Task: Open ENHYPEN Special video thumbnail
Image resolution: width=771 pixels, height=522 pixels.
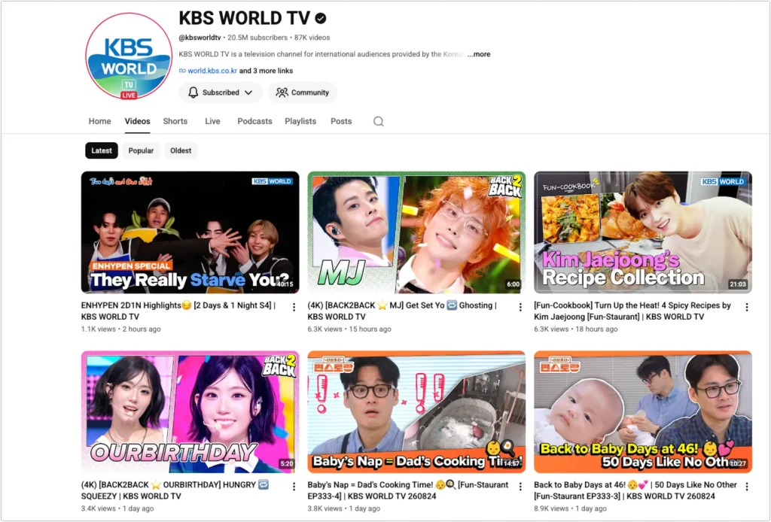Action: (x=190, y=232)
